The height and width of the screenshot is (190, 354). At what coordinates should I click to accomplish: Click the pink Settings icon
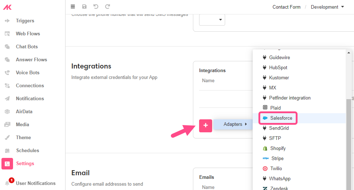[x=7, y=164]
